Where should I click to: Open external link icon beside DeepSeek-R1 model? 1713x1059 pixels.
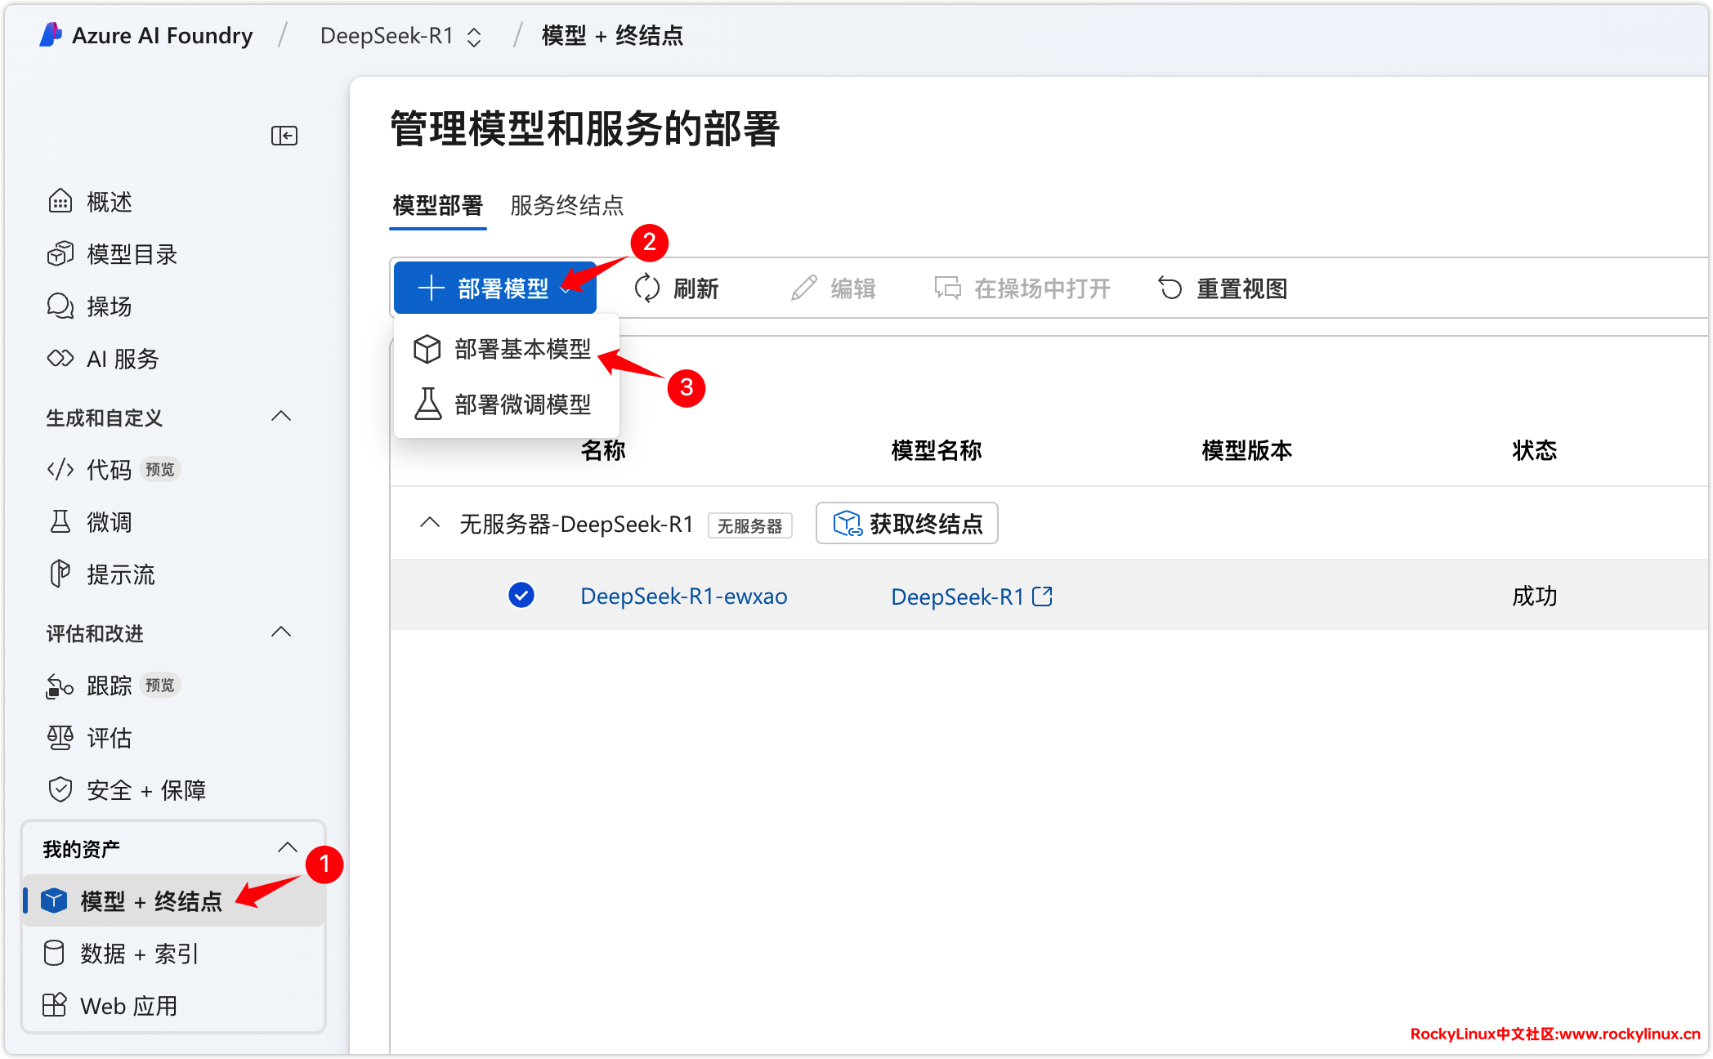point(1042,597)
